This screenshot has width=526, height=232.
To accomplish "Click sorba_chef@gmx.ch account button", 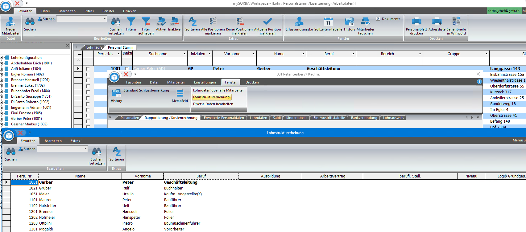I will [503, 11].
